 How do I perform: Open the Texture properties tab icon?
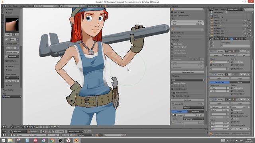pos(239,39)
